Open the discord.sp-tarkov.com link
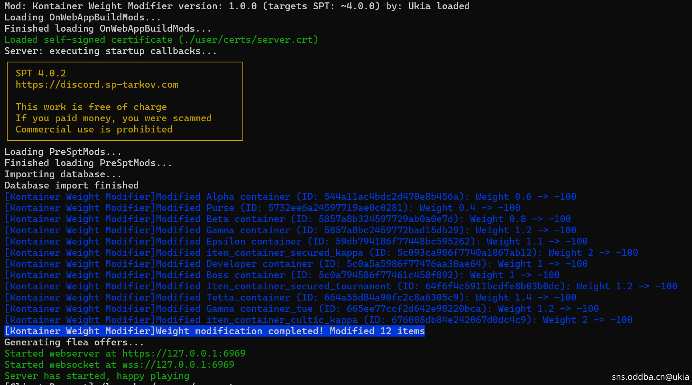Screen dimensions: 692x385 click(x=97, y=85)
